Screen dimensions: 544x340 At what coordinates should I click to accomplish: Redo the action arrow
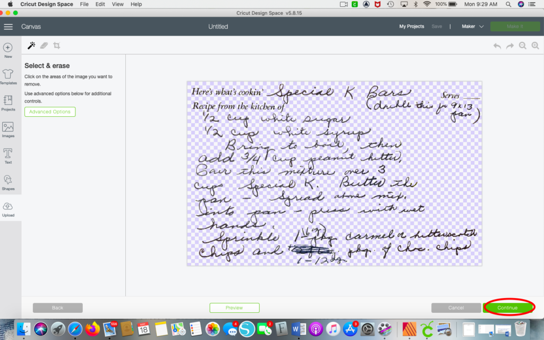click(x=510, y=46)
